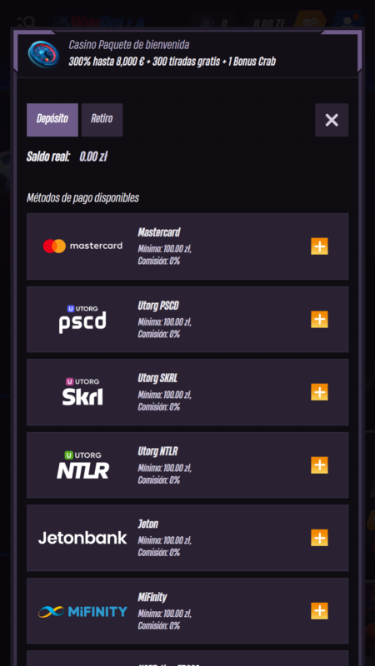Click the mastercard logo

click(x=82, y=246)
